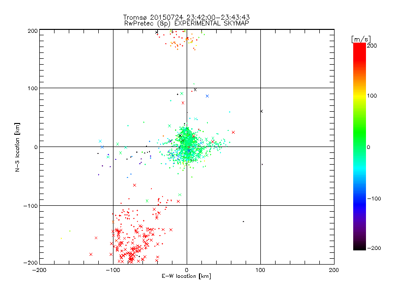
Task: Click the colorbar's yellow band near 100
Action: pos(360,96)
